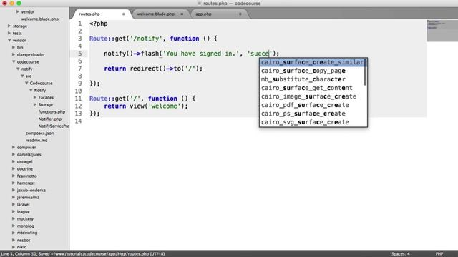The image size is (458, 257).
Task: Click 'redirect()' on line 7
Action: click(x=148, y=69)
